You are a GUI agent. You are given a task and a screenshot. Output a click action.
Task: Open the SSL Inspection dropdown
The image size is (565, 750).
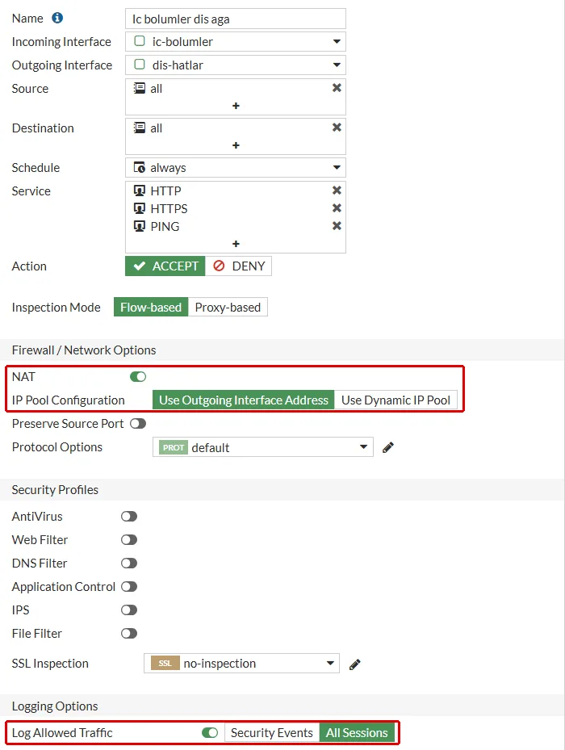[x=241, y=664]
